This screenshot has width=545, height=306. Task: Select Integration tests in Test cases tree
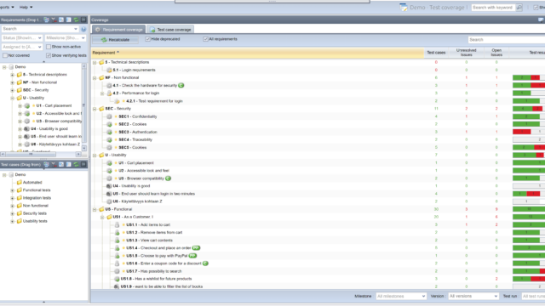37,198
